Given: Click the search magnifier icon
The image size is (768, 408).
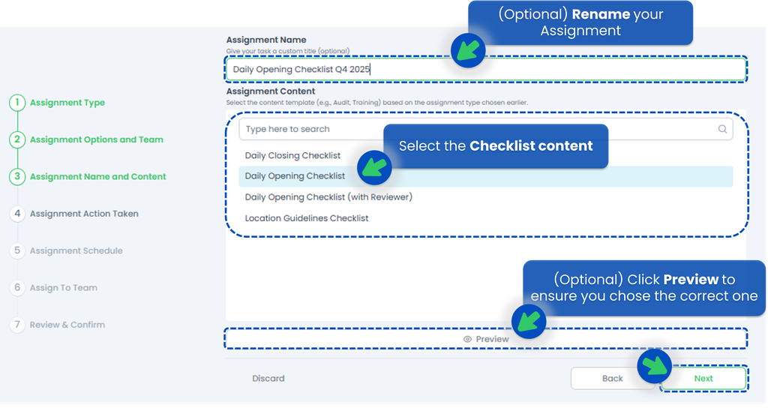Looking at the screenshot, I should tap(722, 129).
